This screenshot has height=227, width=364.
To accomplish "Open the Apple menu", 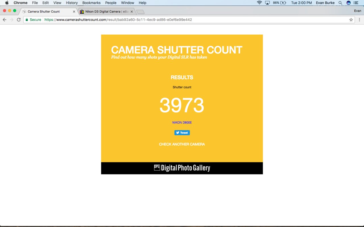I will pyautogui.click(x=7, y=3).
